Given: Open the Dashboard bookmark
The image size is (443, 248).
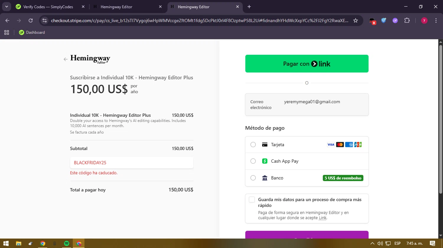Looking at the screenshot, I should coord(32,32).
